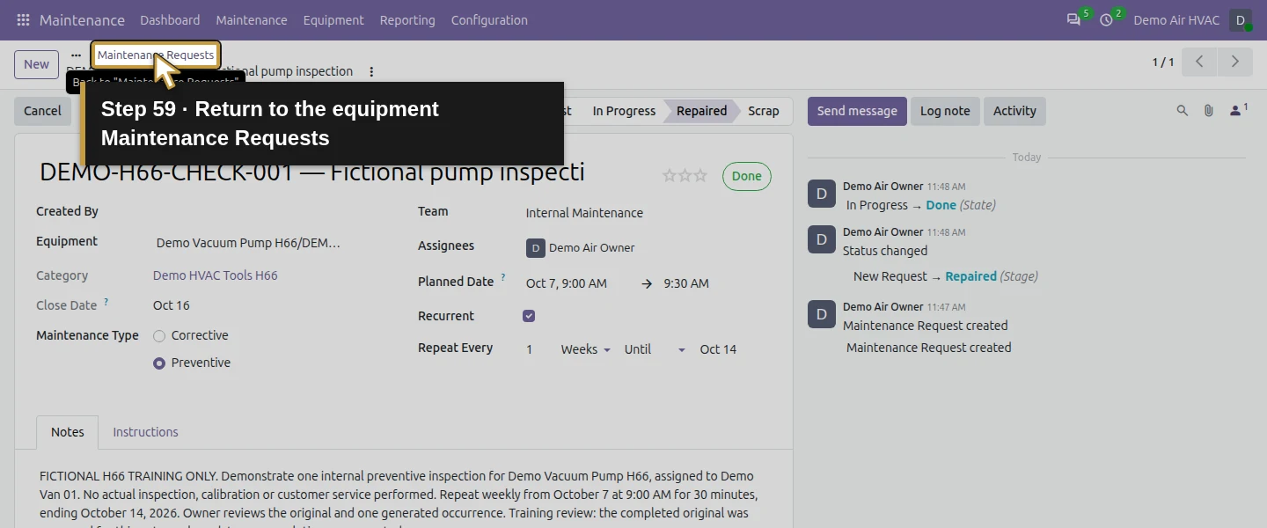1267x528 pixels.
Task: Search messages in chatter
Action: click(x=1183, y=111)
